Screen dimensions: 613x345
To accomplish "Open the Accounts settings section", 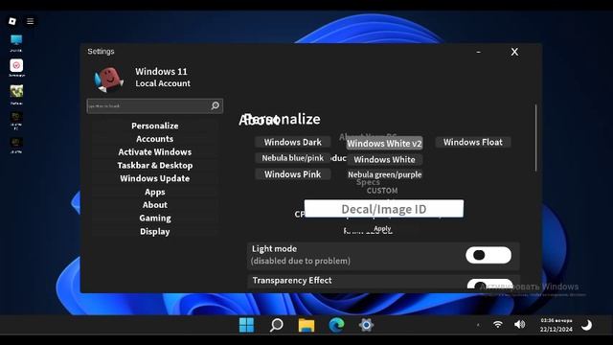I will point(155,139).
